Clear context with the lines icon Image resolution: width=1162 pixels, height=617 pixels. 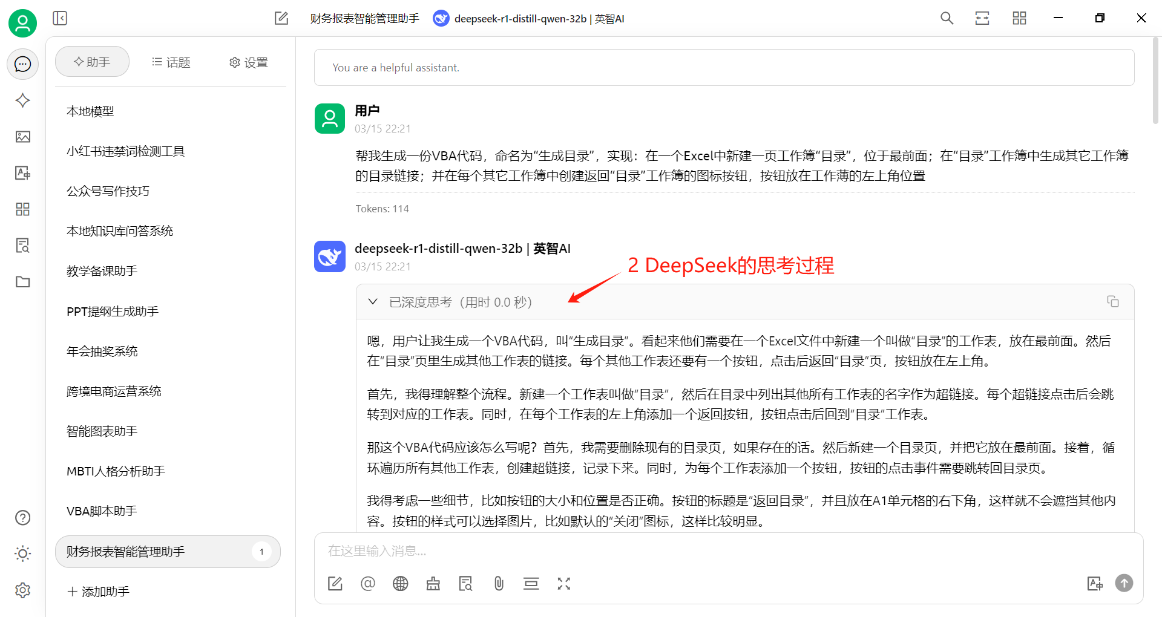tap(531, 584)
